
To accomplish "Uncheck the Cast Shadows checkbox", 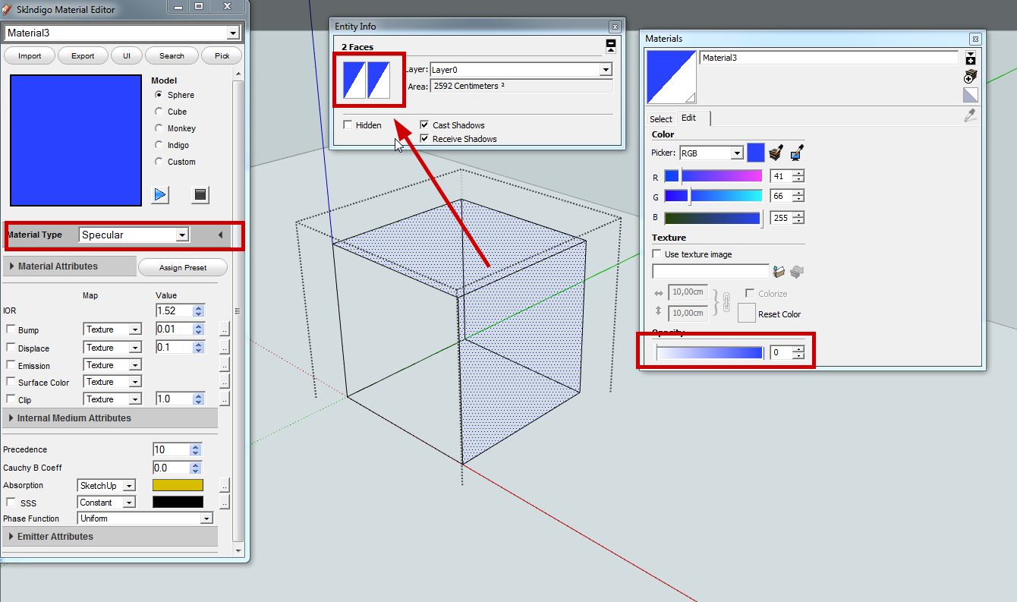I will click(424, 125).
